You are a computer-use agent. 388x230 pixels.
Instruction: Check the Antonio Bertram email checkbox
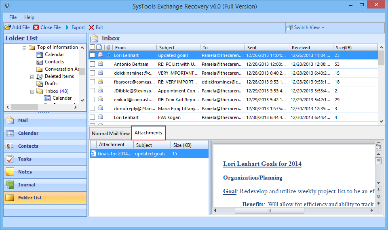[x=92, y=64]
